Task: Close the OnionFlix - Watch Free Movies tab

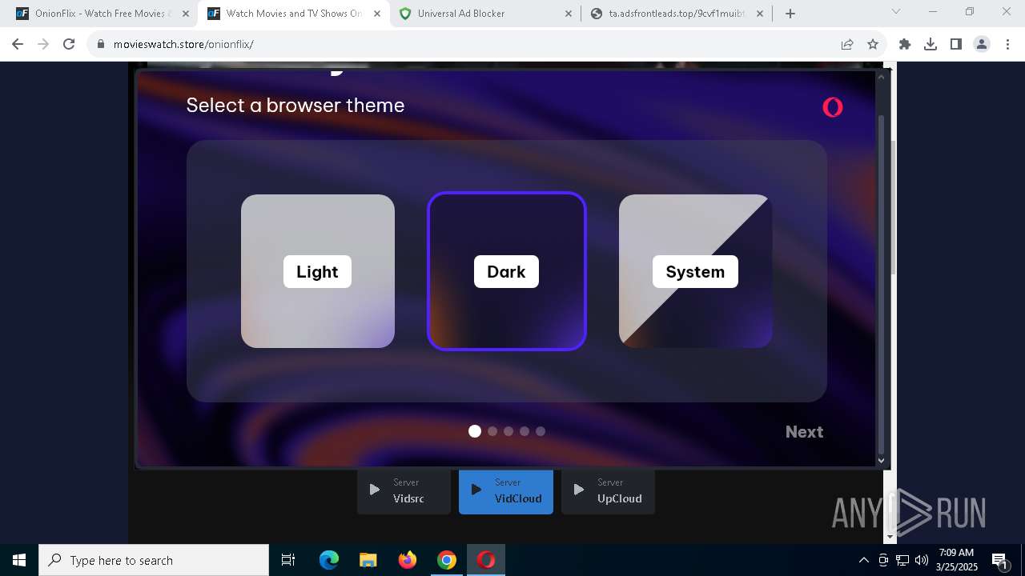Action: (186, 14)
